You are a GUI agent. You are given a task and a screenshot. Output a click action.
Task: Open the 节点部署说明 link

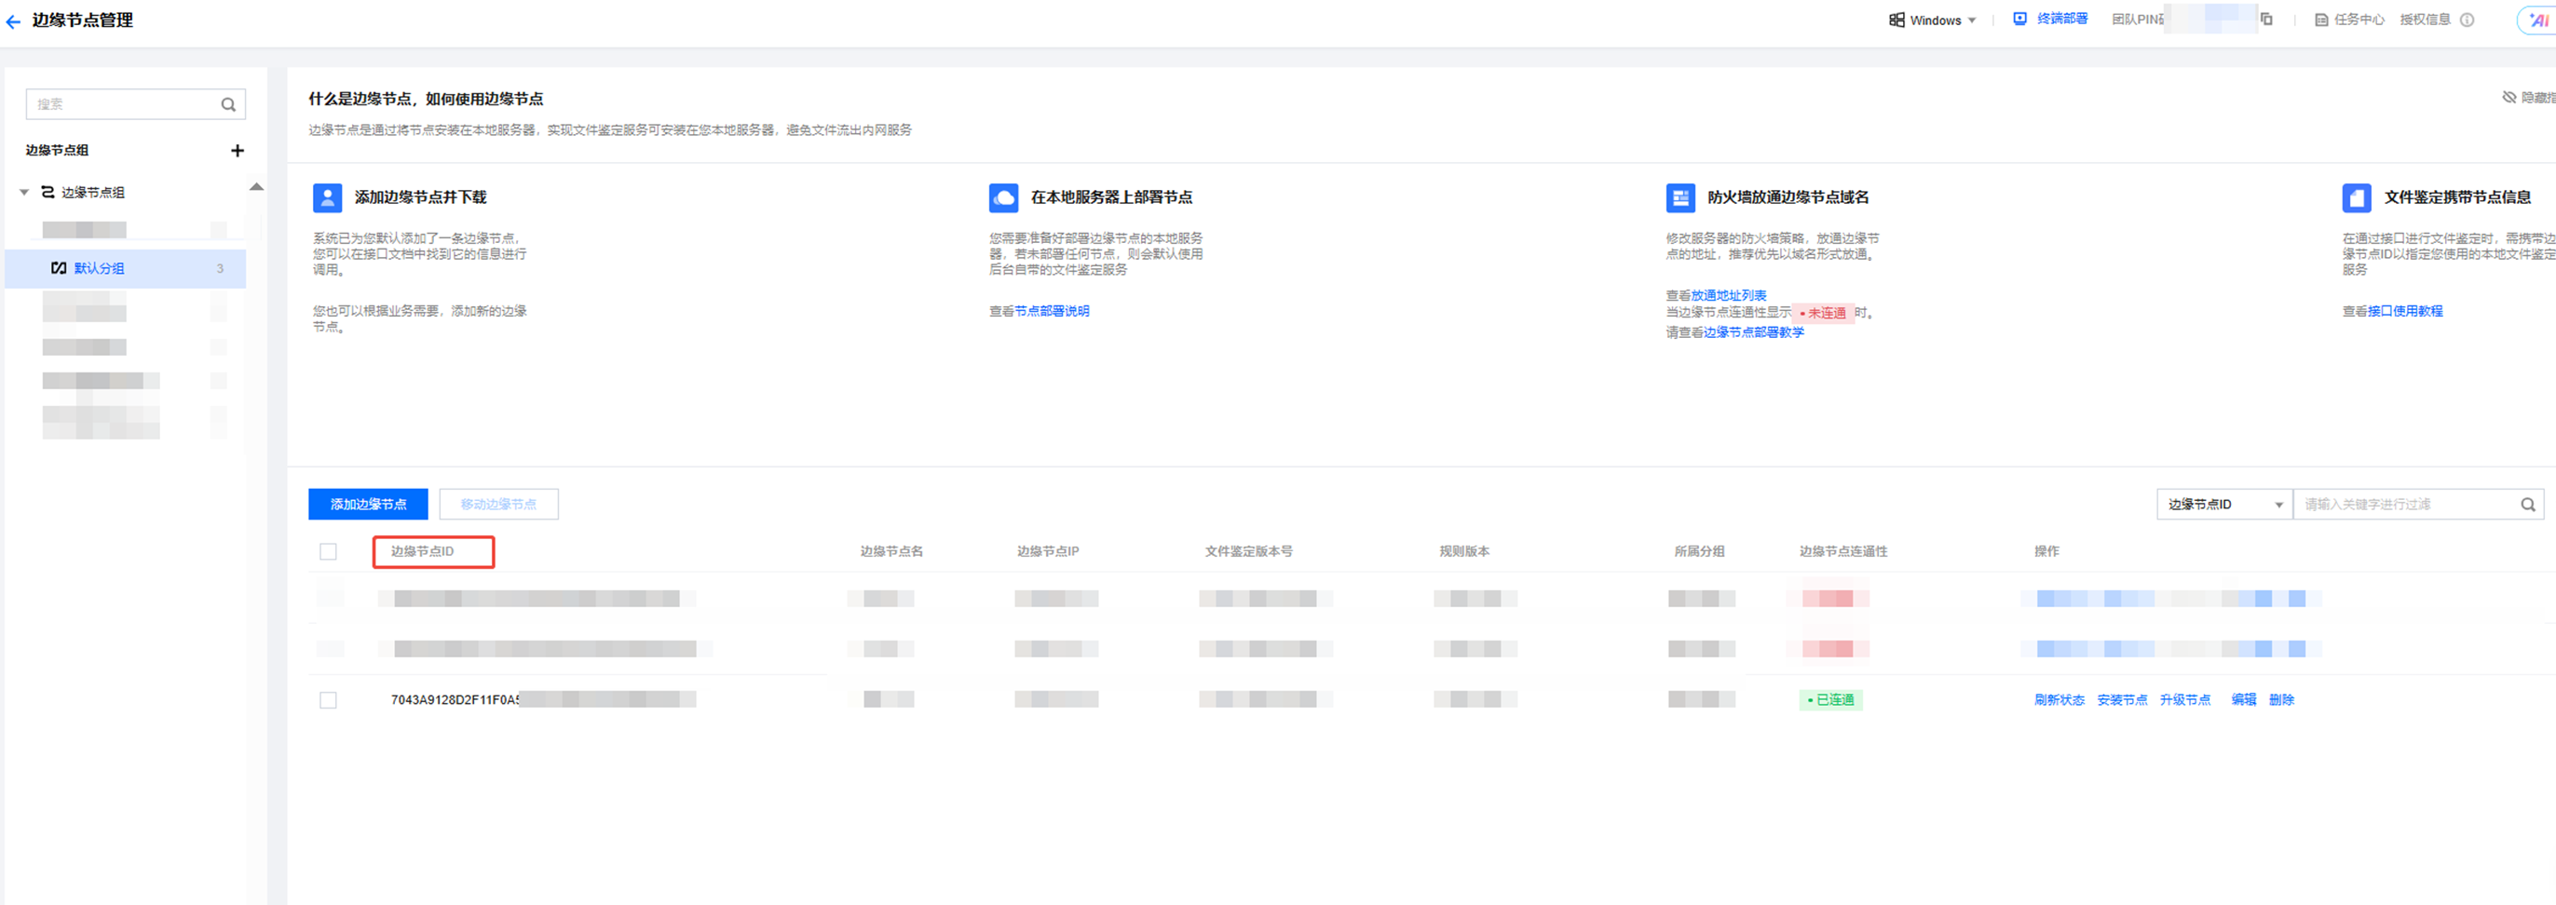(x=1052, y=312)
